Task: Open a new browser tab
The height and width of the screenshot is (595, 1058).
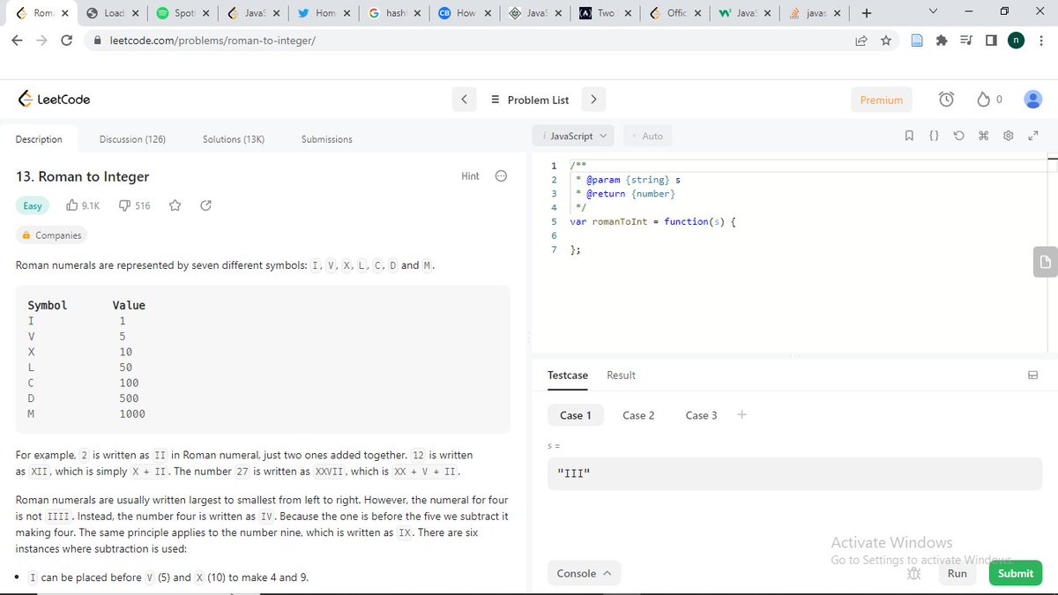Action: 867,13
